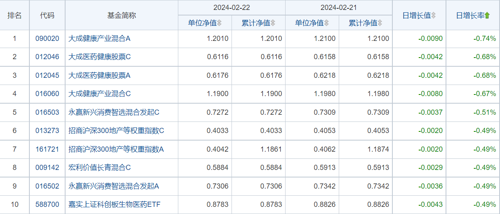Viewport: 500px width, 214px height.
Task: Open fund 招商沪深300地产等权重指数C
Action: [x=116, y=131]
